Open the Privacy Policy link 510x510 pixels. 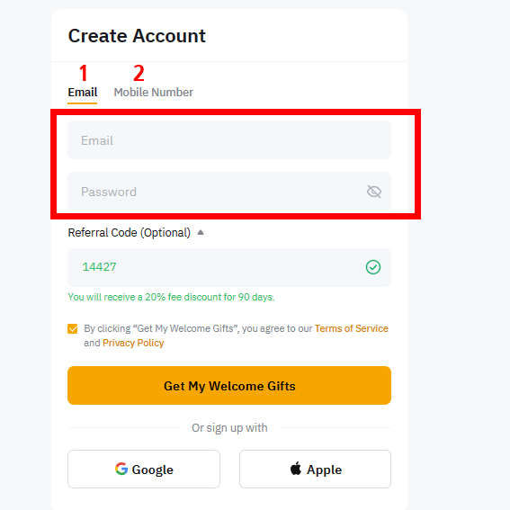(133, 343)
